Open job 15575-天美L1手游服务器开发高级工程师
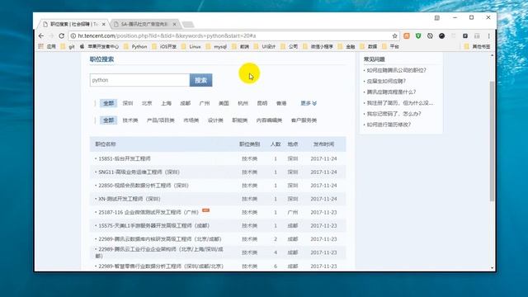The width and height of the screenshot is (528, 297). coord(154,225)
